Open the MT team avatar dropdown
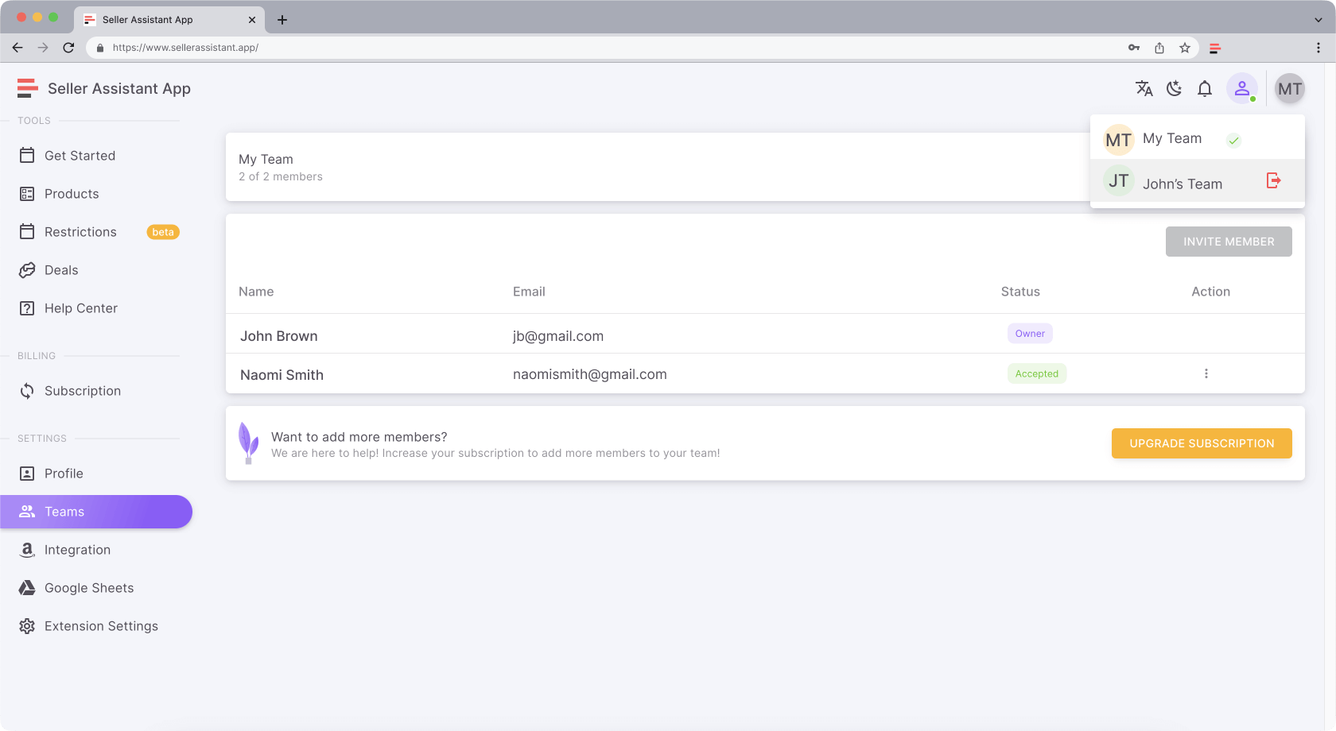Image resolution: width=1336 pixels, height=731 pixels. pos(1289,89)
